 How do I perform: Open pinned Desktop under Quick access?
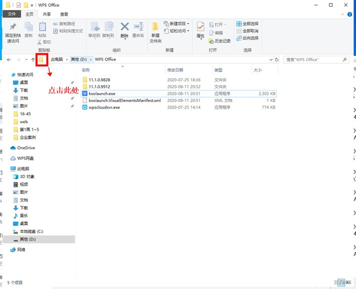pyautogui.click(x=20, y=82)
